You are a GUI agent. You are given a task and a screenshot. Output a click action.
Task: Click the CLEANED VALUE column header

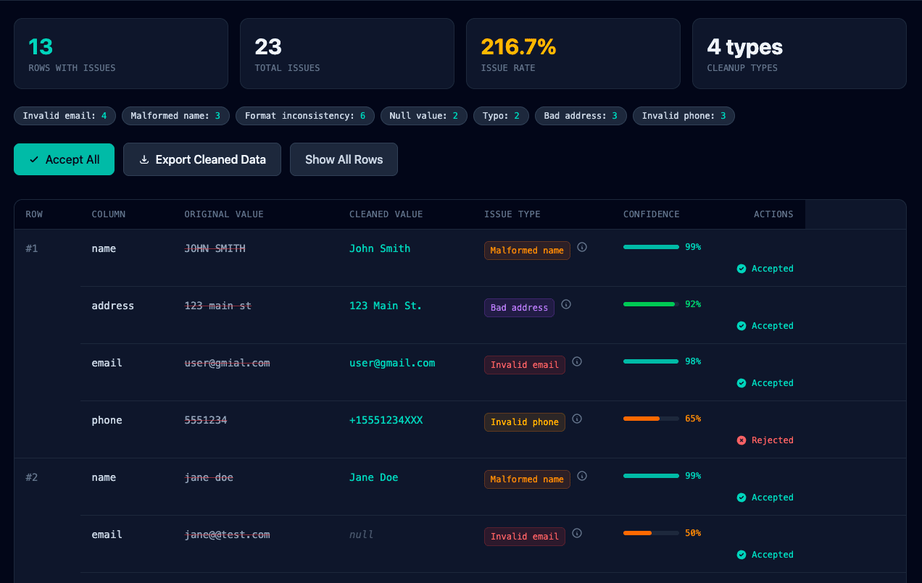click(x=386, y=214)
